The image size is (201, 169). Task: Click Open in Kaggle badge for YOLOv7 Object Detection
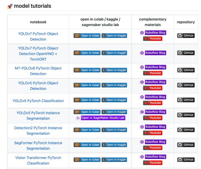pos(114,35)
